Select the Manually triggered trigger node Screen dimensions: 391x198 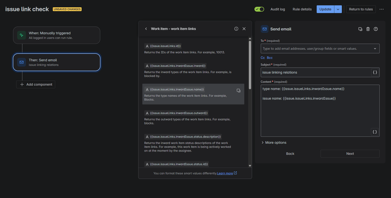57,35
